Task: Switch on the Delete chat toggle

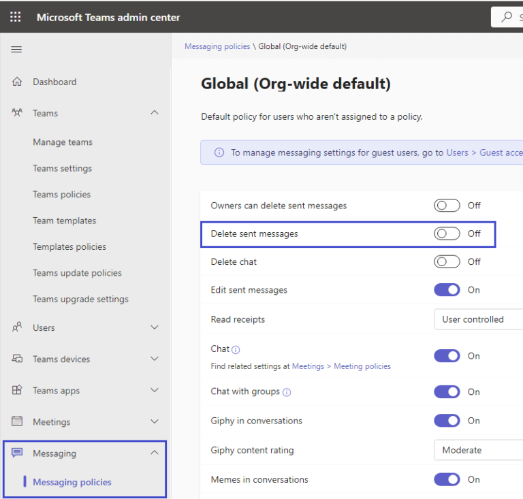Action: [447, 261]
